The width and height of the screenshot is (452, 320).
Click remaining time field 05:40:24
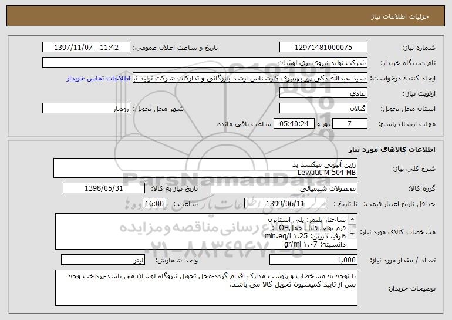[294, 124]
